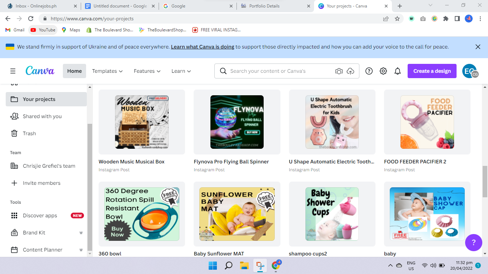Click the page vertical scrollbar thumb
This screenshot has width=488, height=274.
(485, 182)
